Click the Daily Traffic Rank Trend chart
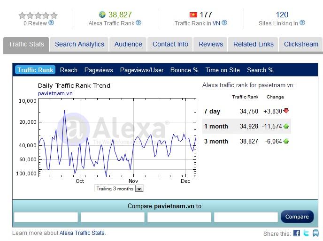 click(x=117, y=137)
